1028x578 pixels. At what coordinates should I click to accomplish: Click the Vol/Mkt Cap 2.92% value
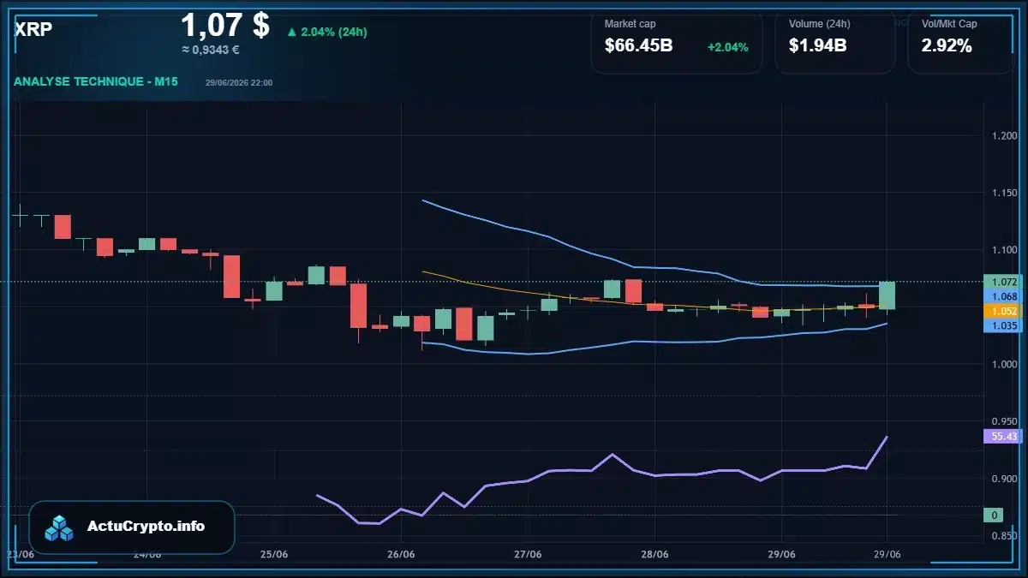click(x=947, y=46)
